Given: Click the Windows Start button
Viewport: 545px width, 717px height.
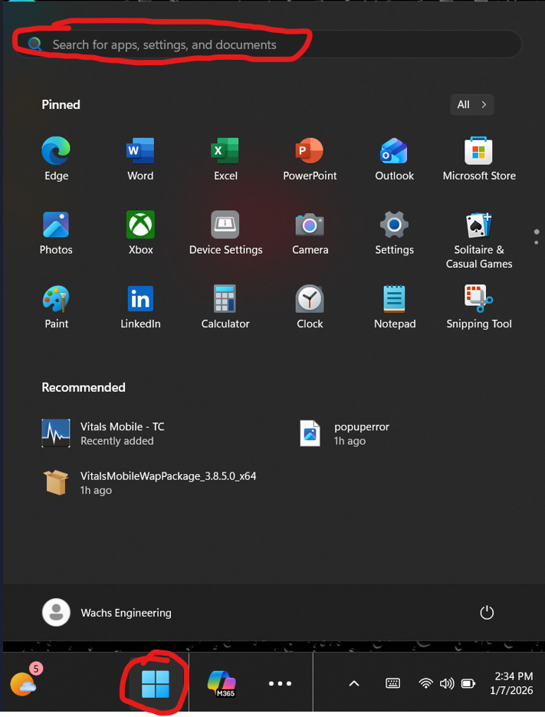Looking at the screenshot, I should click(x=156, y=683).
